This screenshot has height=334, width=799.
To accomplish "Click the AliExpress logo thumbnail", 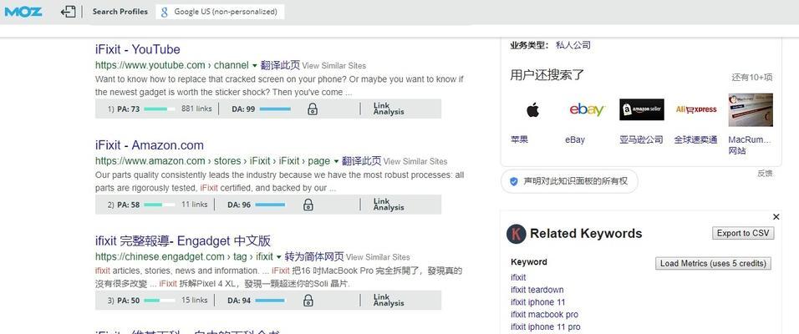I will (696, 109).
